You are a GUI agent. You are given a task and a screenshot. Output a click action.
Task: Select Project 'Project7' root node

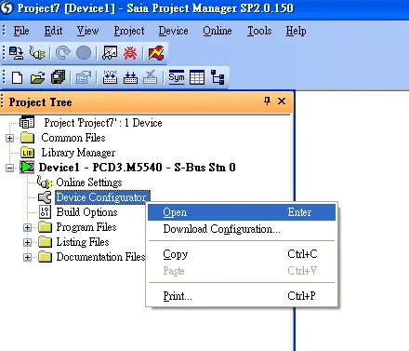point(103,123)
